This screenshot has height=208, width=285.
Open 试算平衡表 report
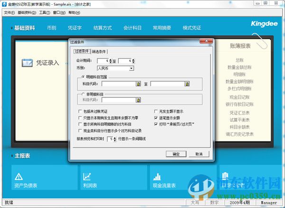click(x=239, y=120)
